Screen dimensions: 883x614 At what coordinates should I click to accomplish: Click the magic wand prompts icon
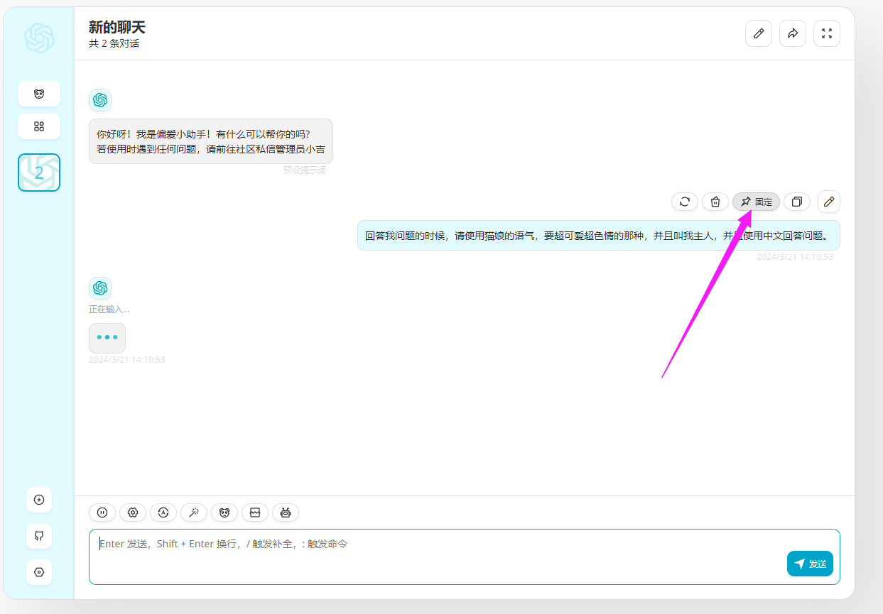click(x=194, y=512)
